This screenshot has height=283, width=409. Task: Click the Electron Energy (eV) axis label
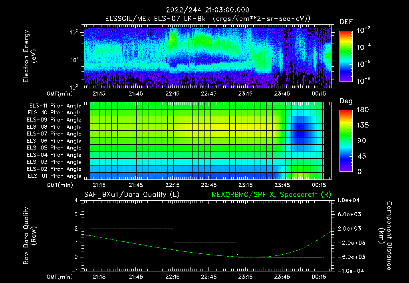30,56
